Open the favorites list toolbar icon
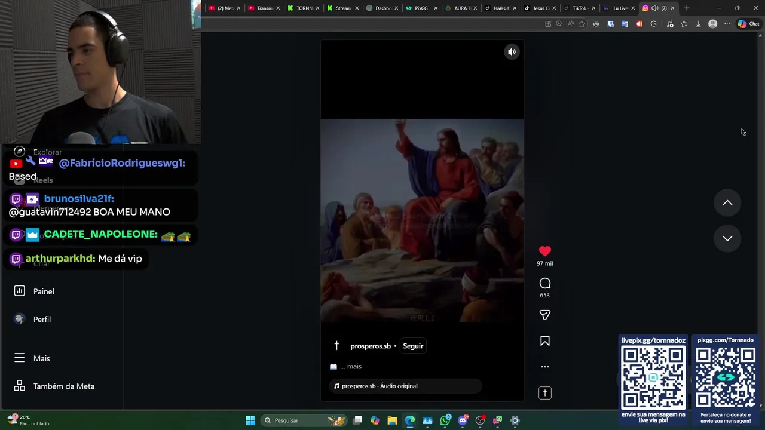Screen dimensions: 765x430 (684, 24)
